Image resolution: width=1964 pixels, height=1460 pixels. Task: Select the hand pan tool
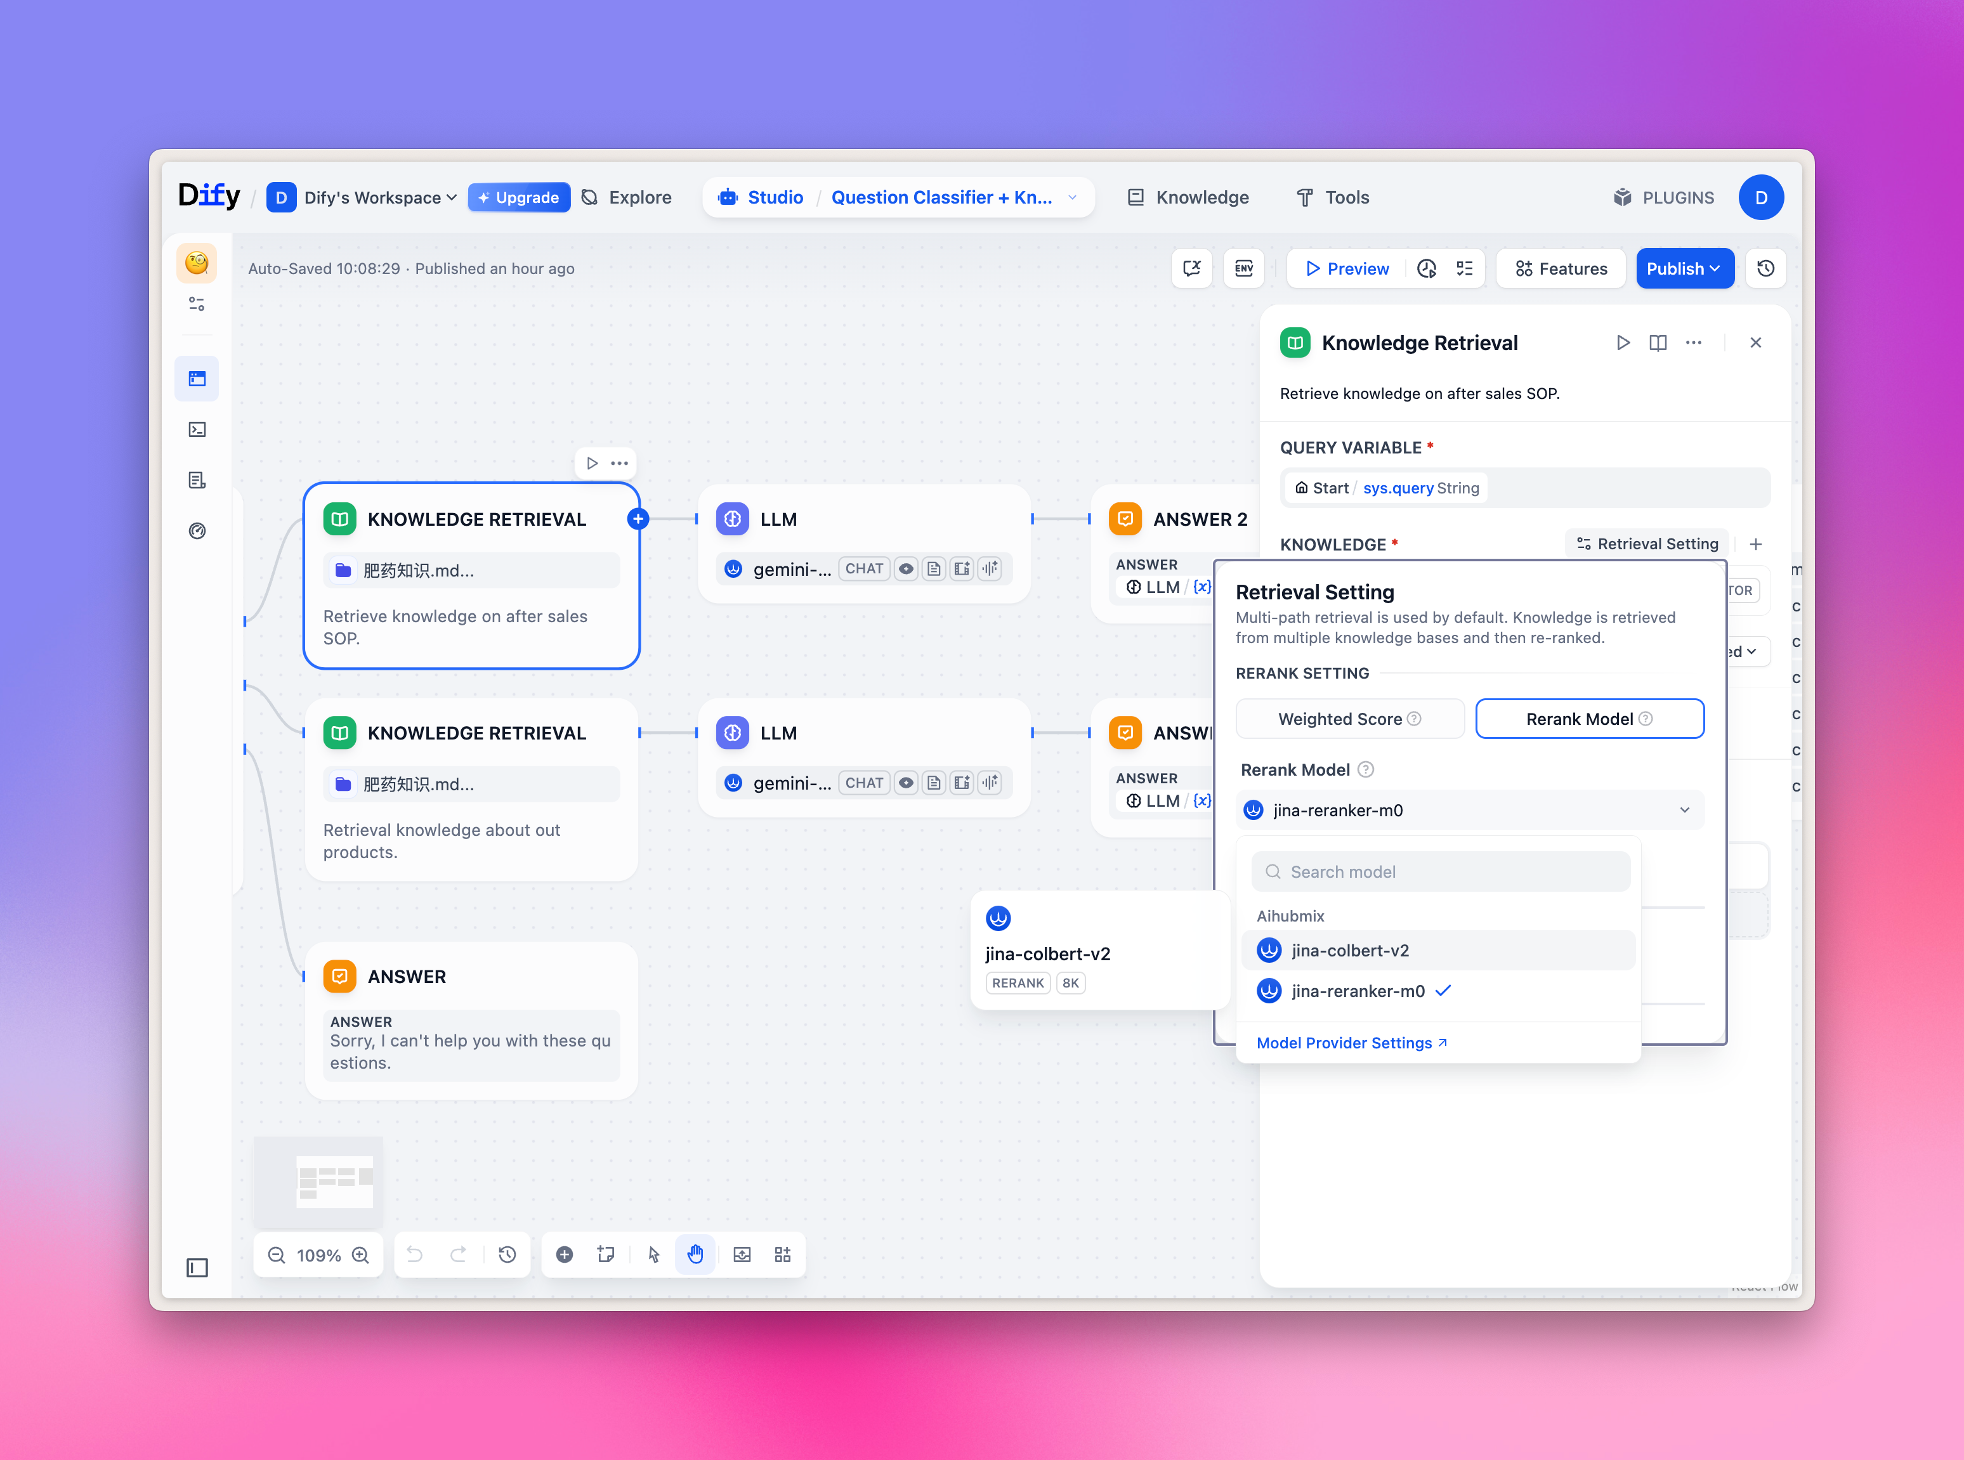click(696, 1254)
